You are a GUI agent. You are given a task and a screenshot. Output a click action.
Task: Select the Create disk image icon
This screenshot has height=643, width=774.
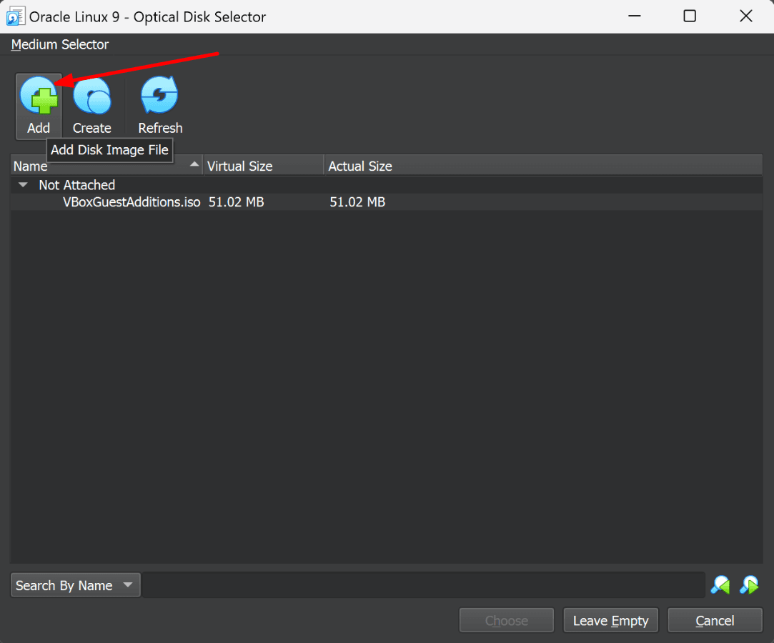[93, 94]
